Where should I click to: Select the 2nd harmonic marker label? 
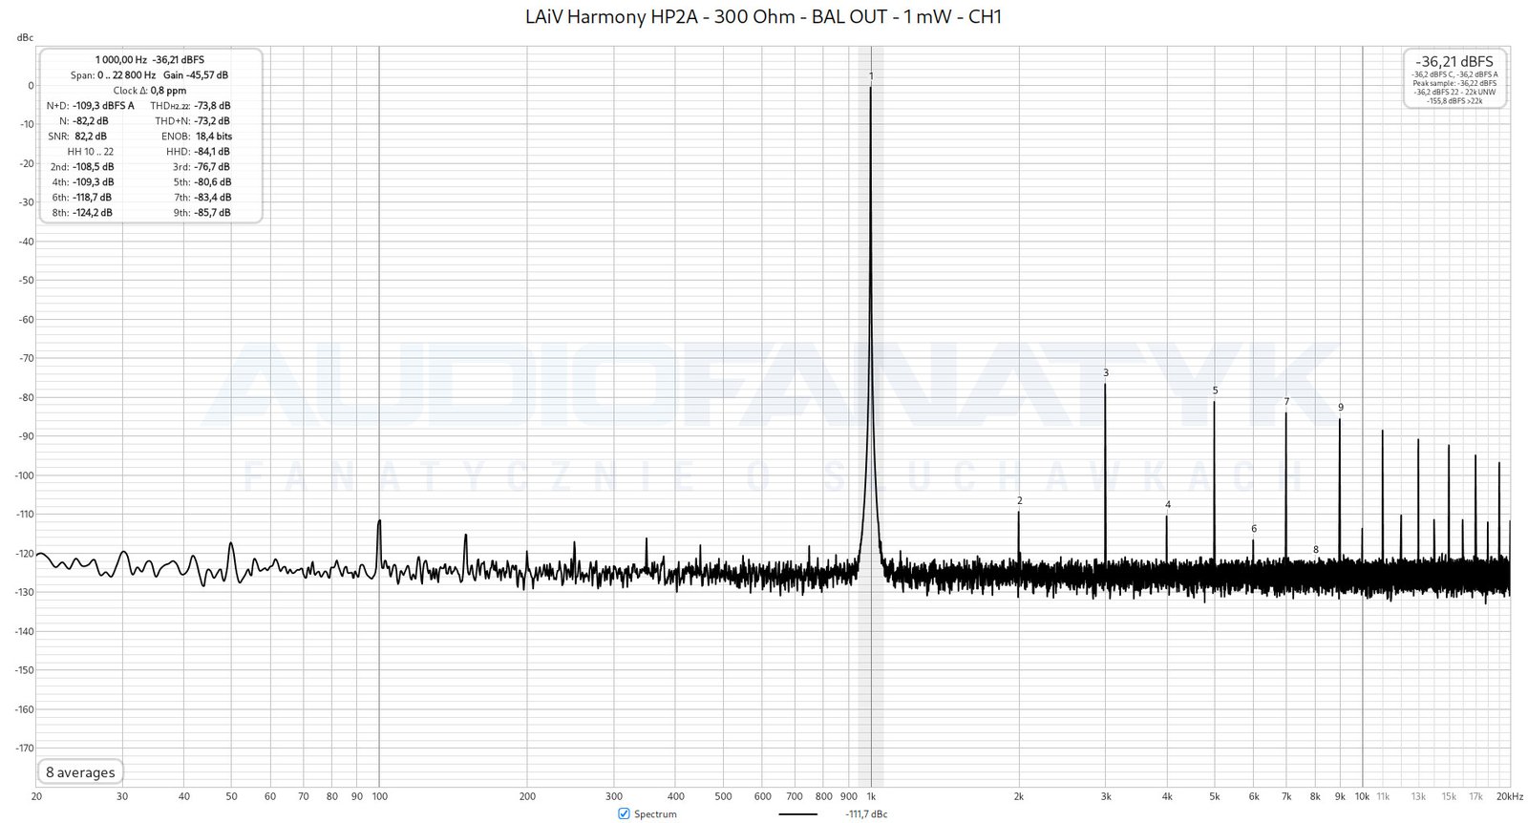pos(1019,500)
